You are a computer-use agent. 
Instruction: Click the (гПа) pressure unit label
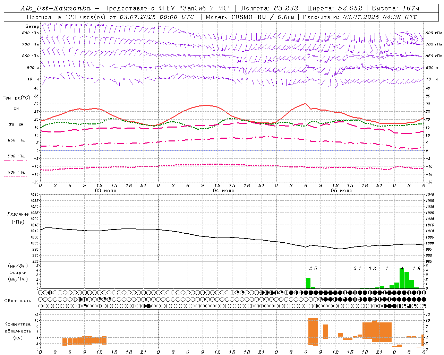pos(18,222)
